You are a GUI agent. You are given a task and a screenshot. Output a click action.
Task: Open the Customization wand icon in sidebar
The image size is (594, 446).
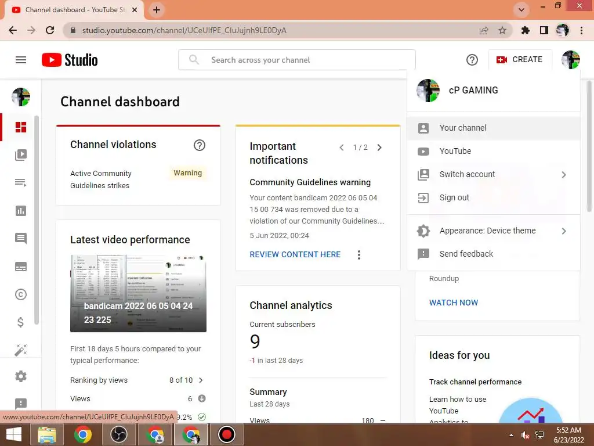pyautogui.click(x=21, y=350)
